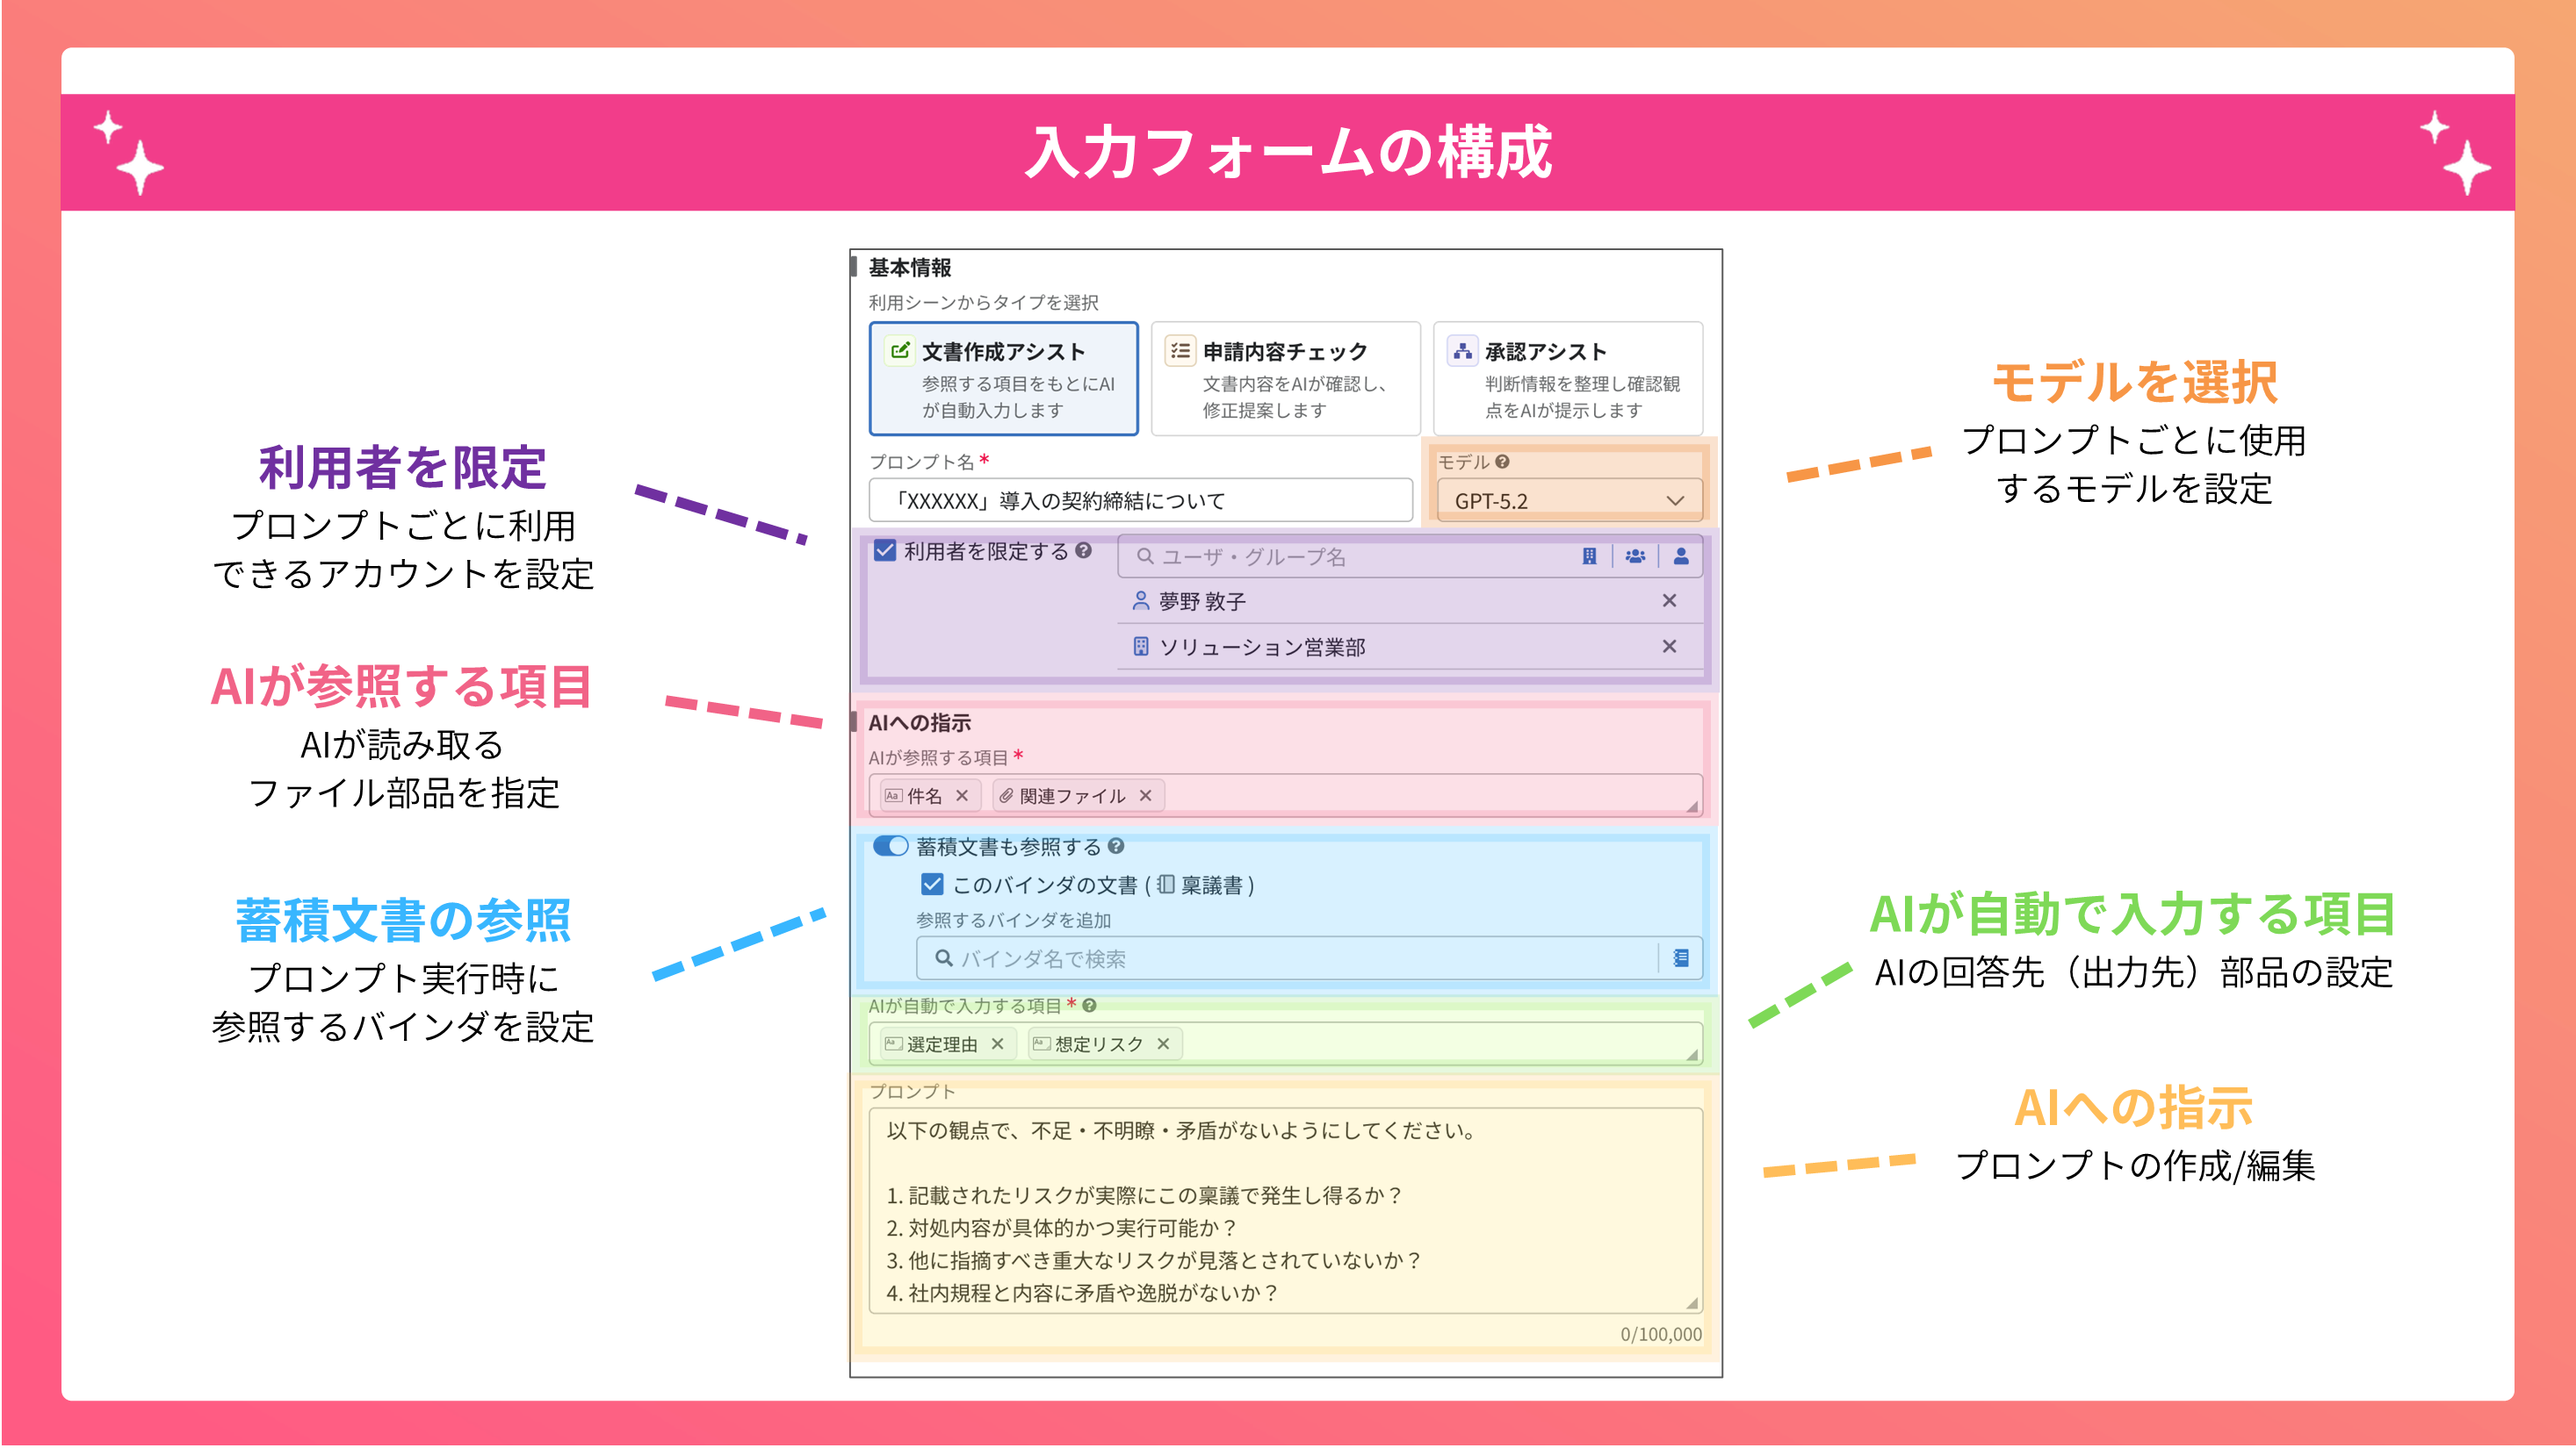Remove the 選定理由 tag
This screenshot has height=1448, width=2576.
pyautogui.click(x=997, y=1043)
